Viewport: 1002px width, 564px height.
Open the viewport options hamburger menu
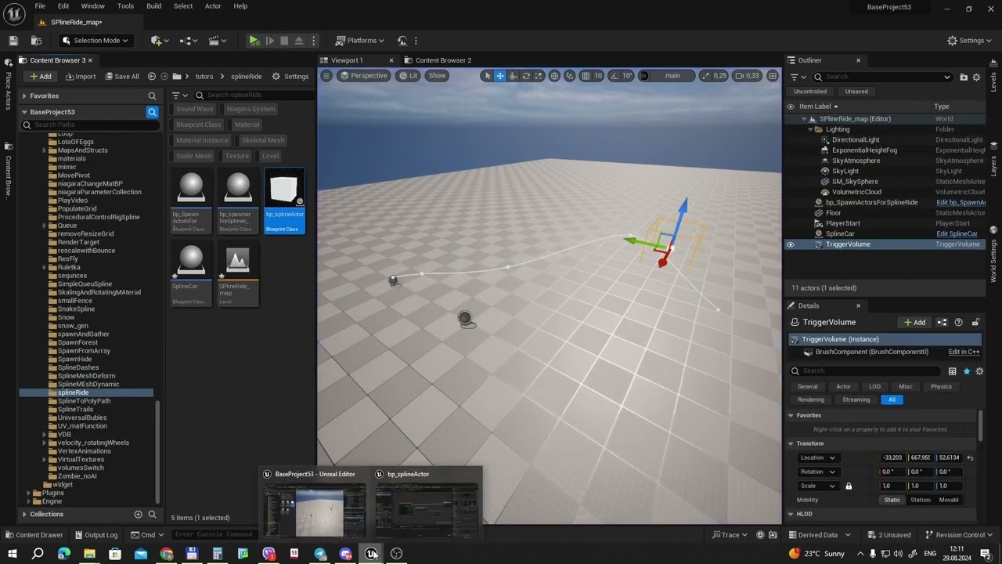point(326,76)
